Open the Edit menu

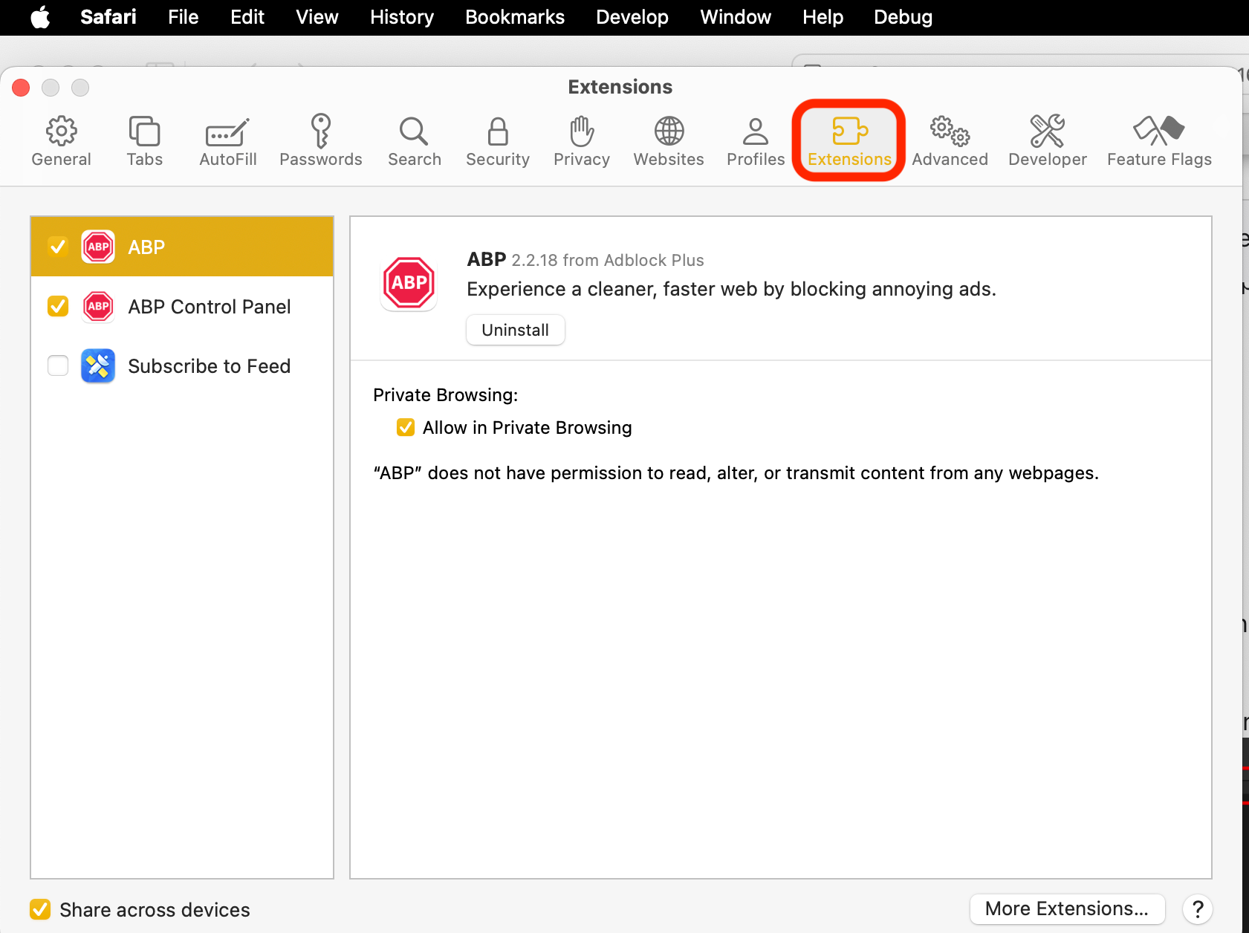coord(247,17)
